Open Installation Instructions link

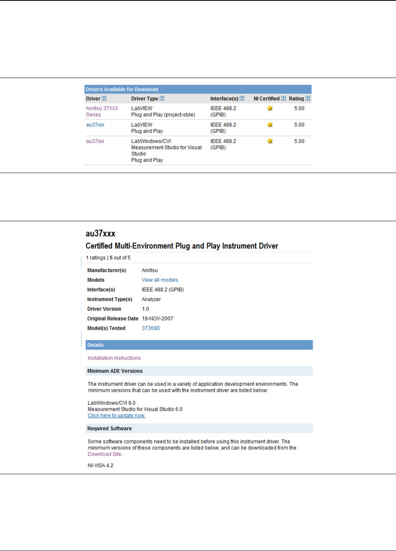(x=114, y=358)
